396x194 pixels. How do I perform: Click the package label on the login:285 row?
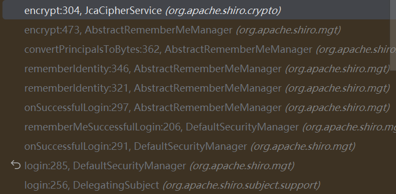(x=242, y=166)
